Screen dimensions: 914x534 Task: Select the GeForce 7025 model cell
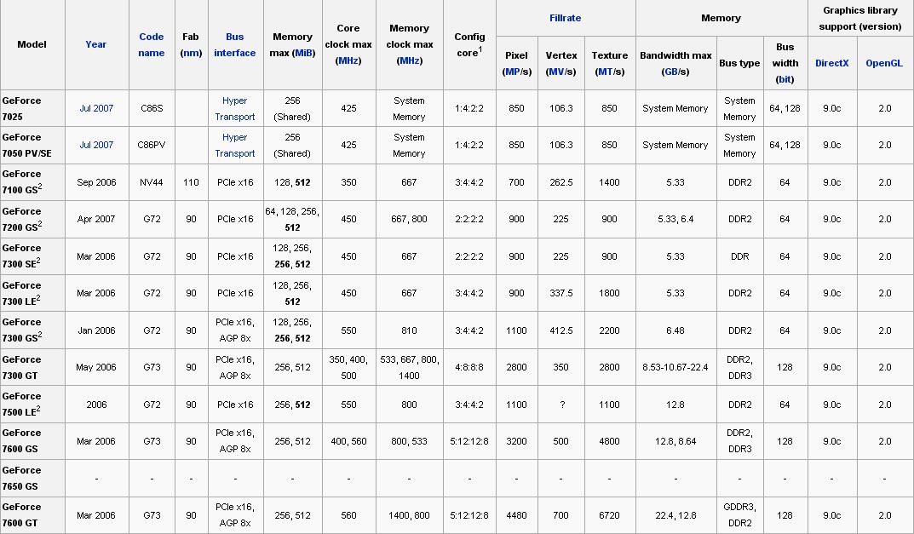pyautogui.click(x=32, y=108)
